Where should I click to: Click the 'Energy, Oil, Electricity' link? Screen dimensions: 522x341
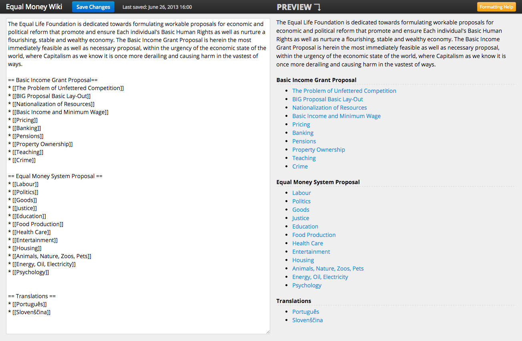(320, 277)
